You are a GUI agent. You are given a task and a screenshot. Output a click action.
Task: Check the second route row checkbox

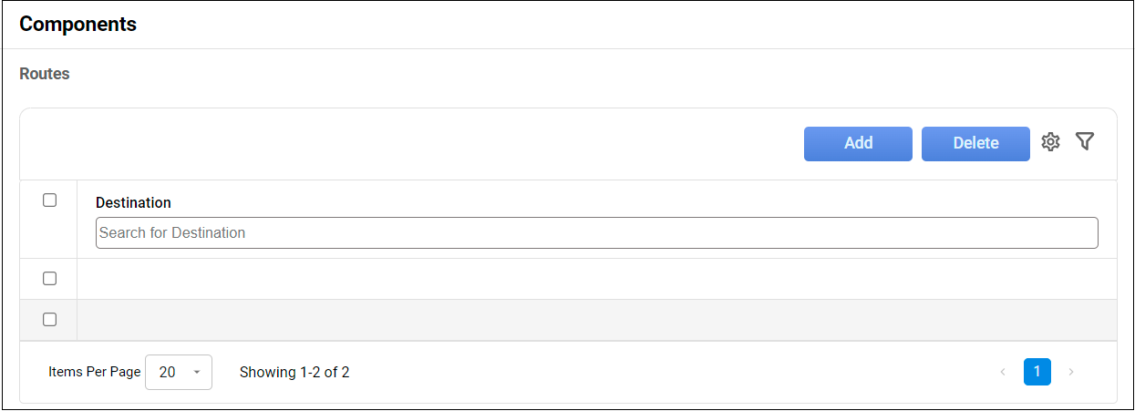pos(50,319)
